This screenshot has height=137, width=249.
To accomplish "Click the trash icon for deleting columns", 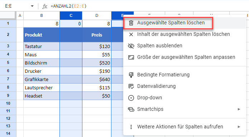I will tap(131, 23).
